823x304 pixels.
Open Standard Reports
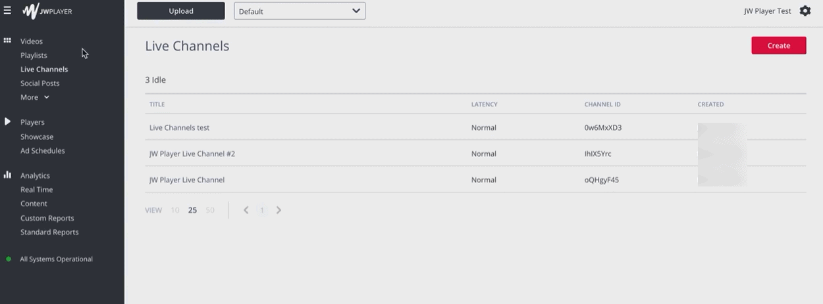pos(49,232)
